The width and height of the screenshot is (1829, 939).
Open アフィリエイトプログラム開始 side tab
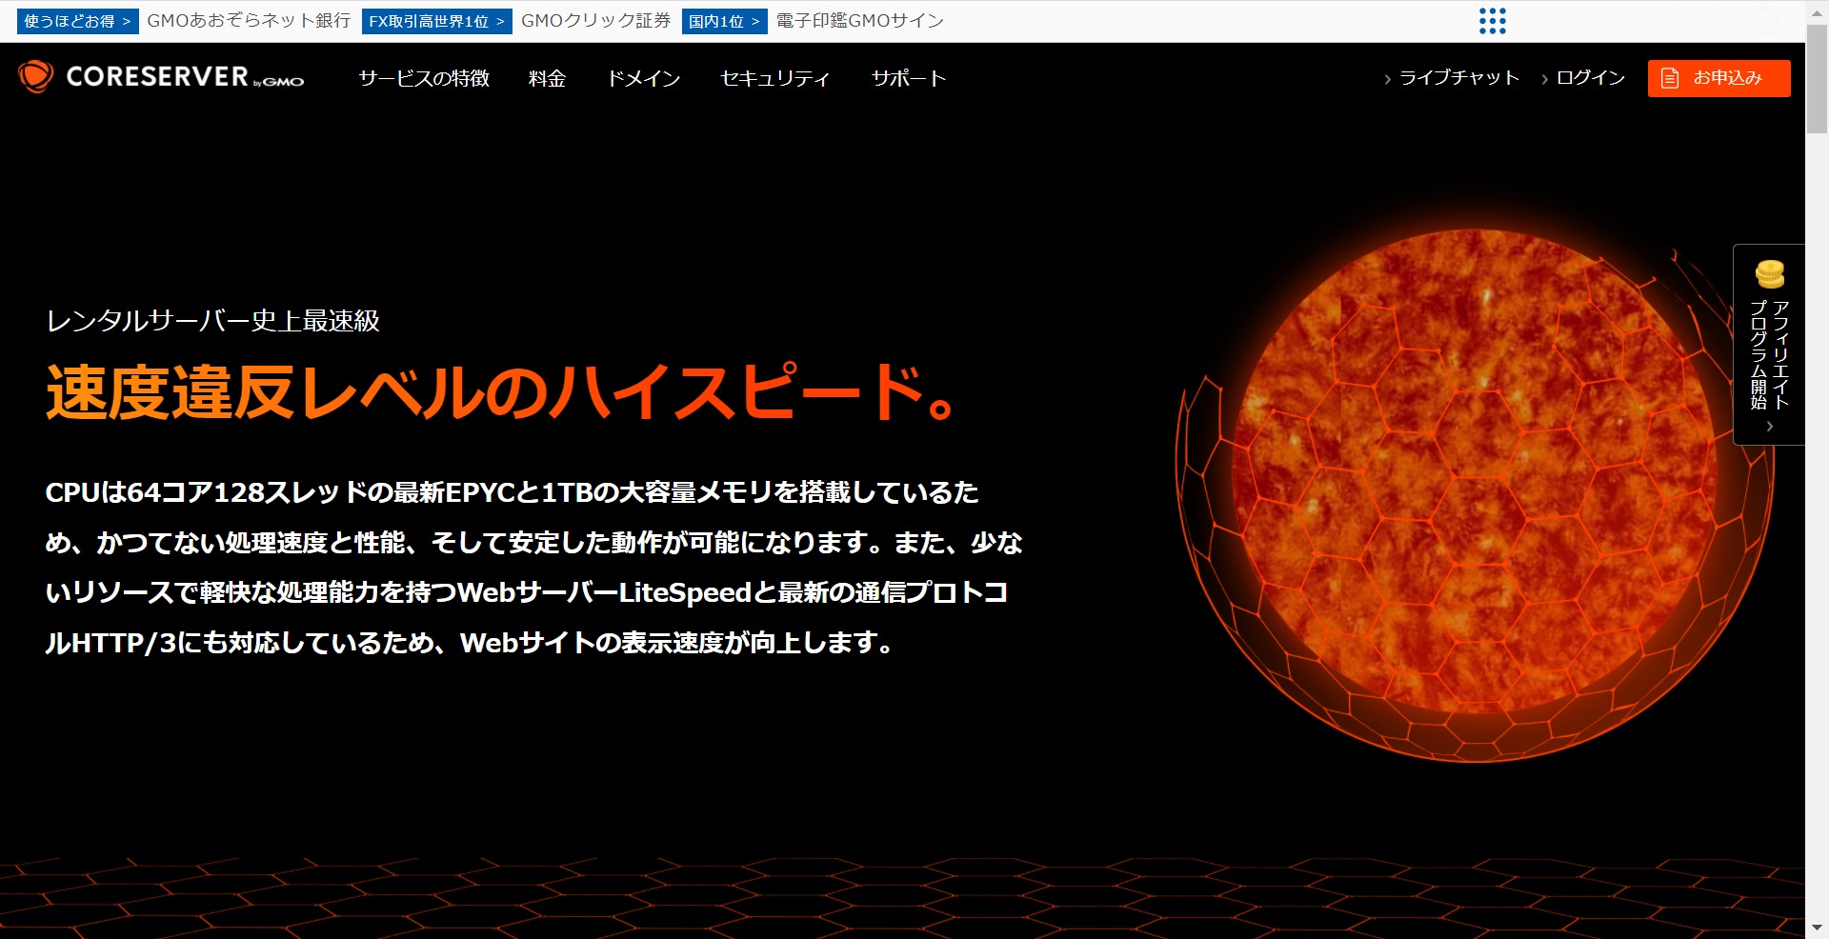(1769, 345)
